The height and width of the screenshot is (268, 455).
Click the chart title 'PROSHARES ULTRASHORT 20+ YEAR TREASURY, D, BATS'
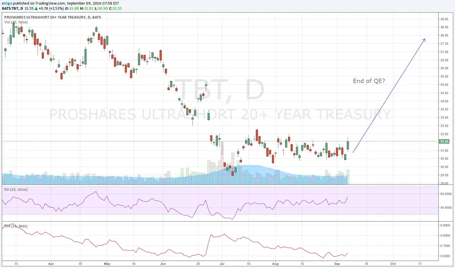coord(53,18)
